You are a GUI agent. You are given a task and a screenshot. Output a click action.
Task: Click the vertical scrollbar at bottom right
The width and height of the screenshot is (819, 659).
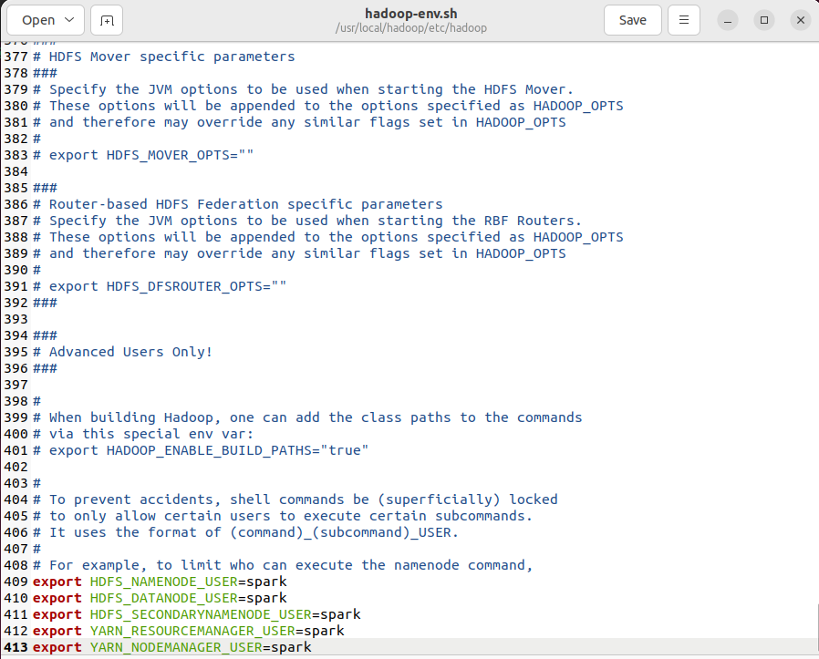816,629
